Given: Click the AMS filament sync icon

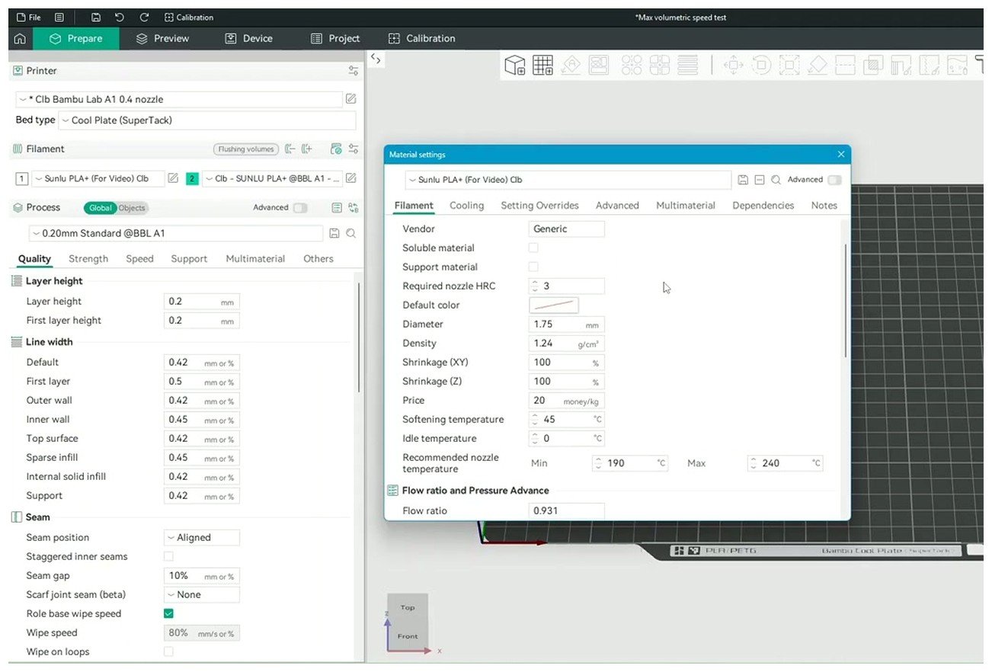Looking at the screenshot, I should coord(336,149).
